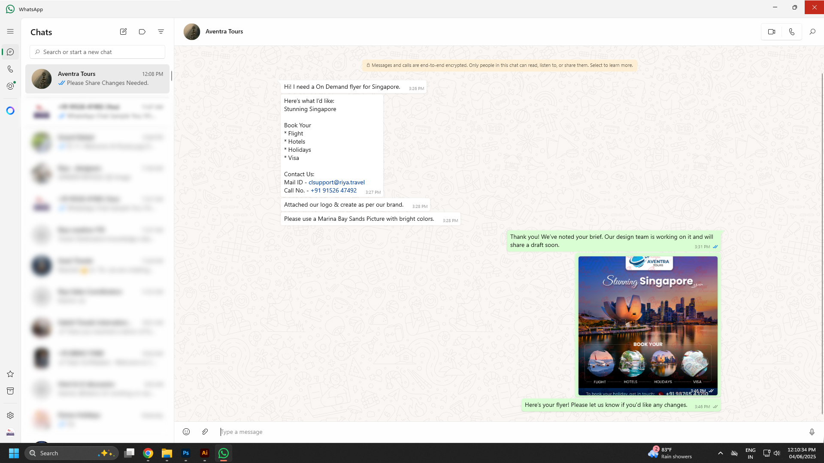The width and height of the screenshot is (824, 463).
Task: Open the Stunning Singapore flyer image
Action: (648, 326)
